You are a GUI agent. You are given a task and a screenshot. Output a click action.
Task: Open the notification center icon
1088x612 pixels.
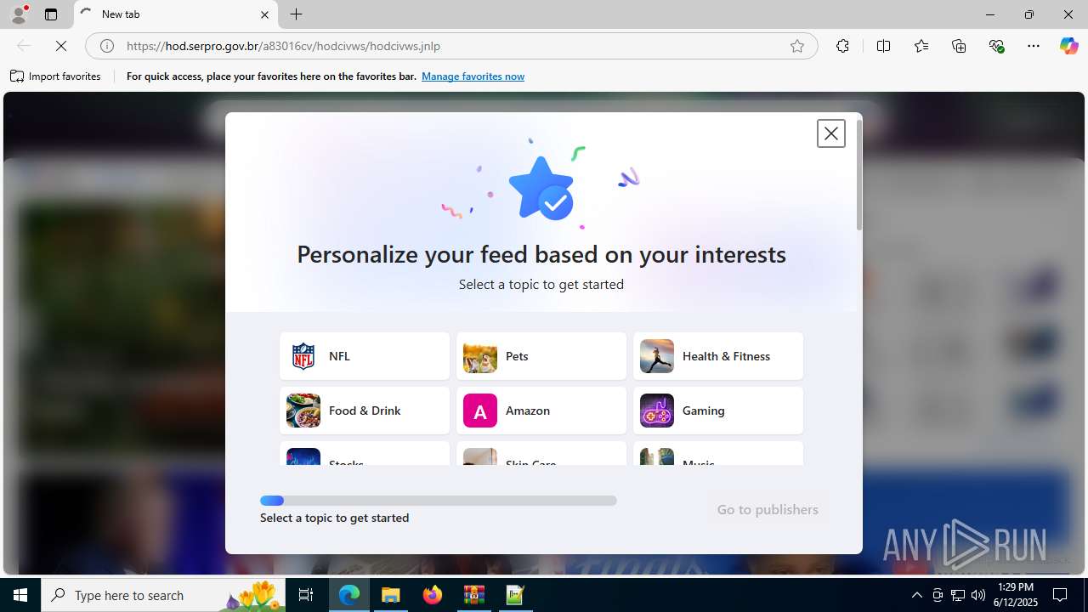1061,595
